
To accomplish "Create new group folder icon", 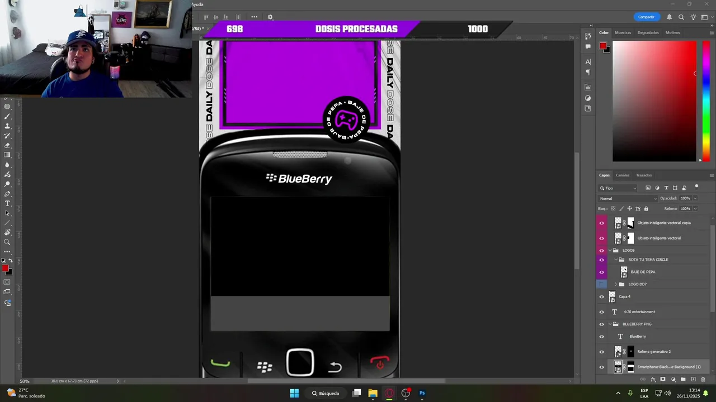I will (683, 380).
